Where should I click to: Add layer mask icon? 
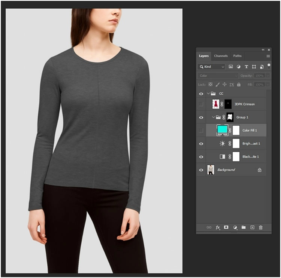click(x=226, y=227)
